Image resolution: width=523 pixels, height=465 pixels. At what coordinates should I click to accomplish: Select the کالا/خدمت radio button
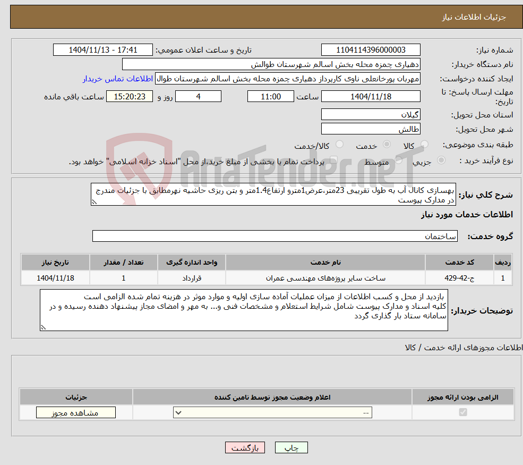tap(339, 144)
